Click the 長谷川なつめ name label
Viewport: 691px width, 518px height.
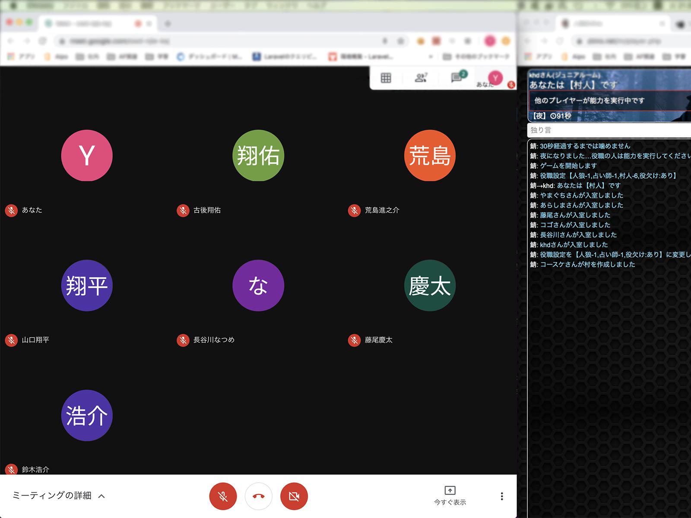click(x=214, y=340)
